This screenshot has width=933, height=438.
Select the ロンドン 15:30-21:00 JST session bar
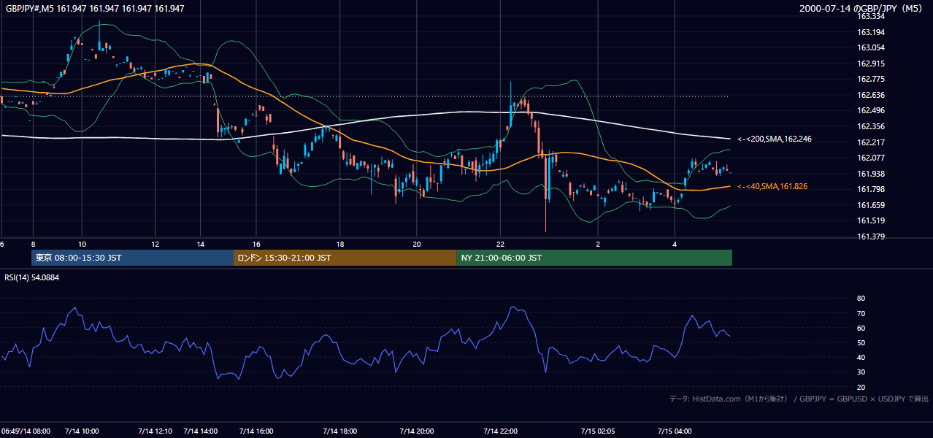[x=345, y=258]
